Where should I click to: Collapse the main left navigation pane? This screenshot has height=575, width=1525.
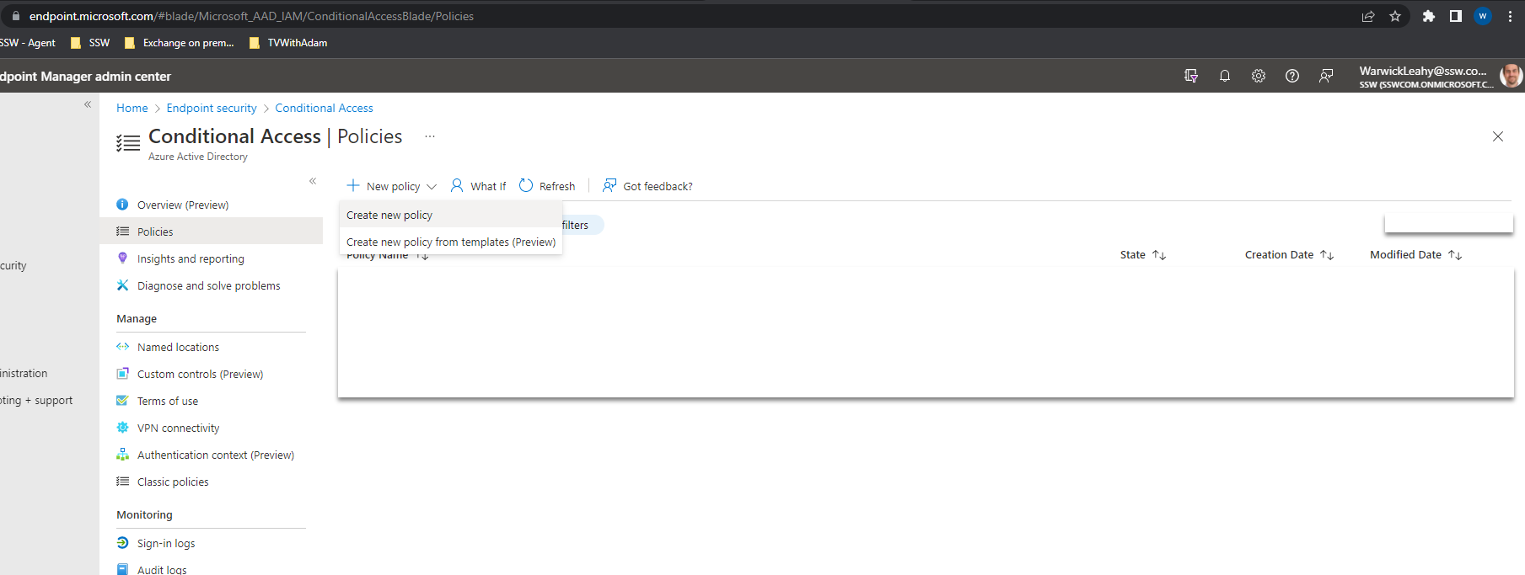pyautogui.click(x=88, y=104)
